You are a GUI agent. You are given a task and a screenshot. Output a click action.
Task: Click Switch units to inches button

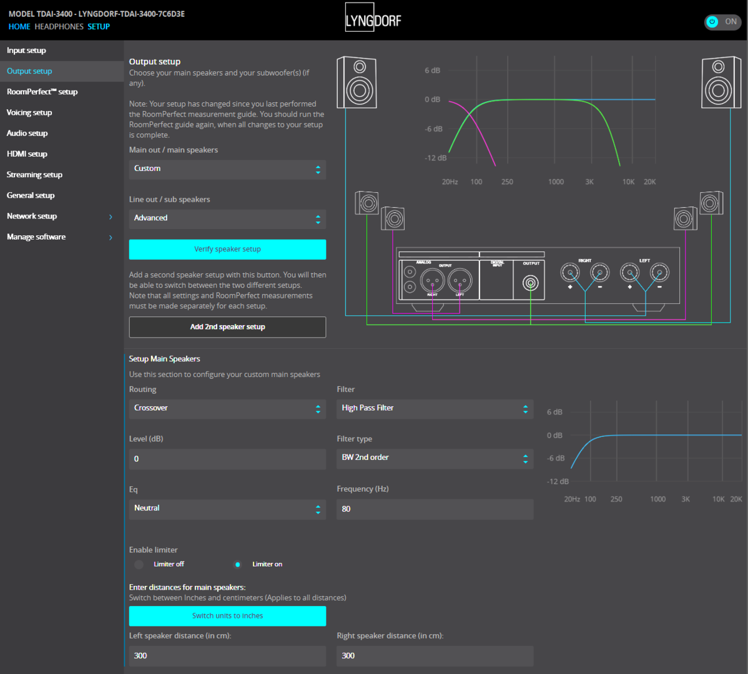pos(227,616)
